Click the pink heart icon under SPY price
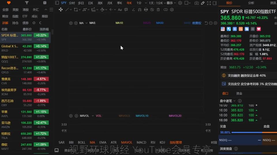Screen dimensions: 277x155 [259, 29]
